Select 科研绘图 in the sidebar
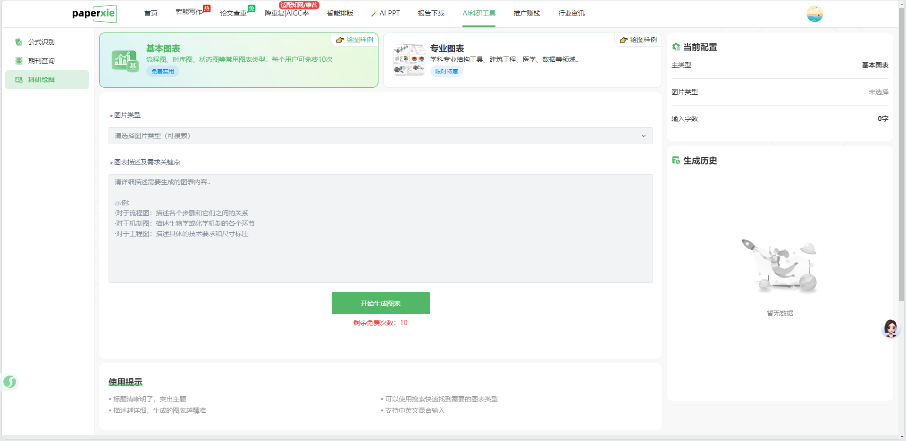Viewport: 906px width, 441px height. click(47, 80)
